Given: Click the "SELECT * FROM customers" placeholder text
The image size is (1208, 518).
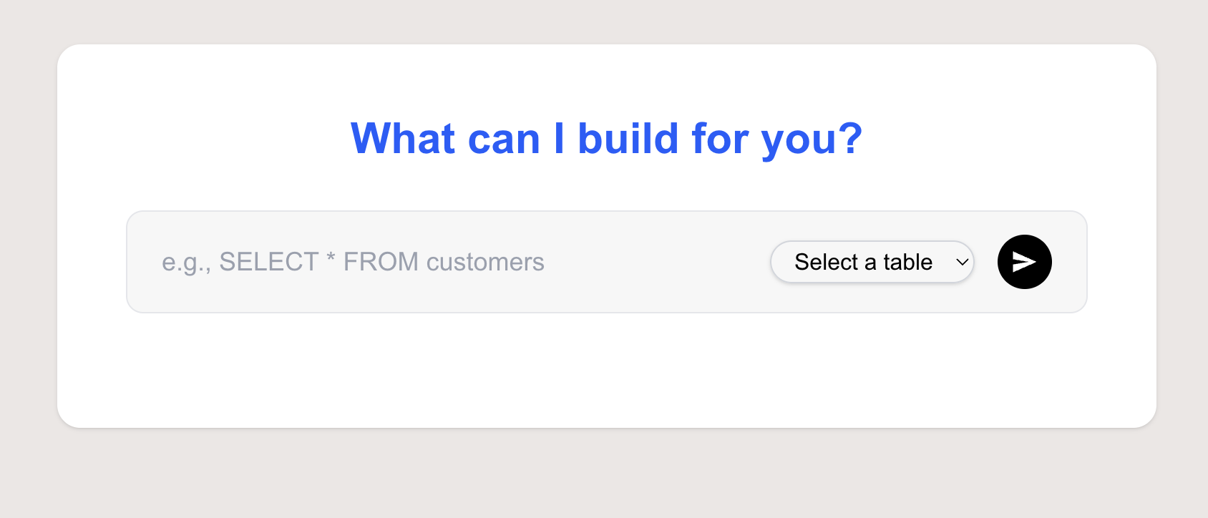Looking at the screenshot, I should tap(381, 262).
